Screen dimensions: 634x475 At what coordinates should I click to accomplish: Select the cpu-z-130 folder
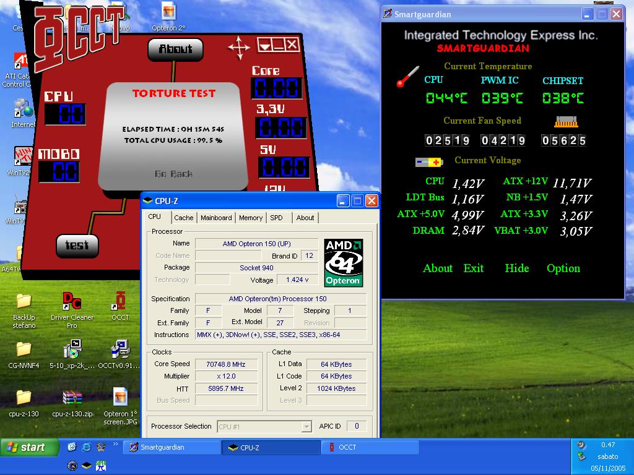click(24, 403)
